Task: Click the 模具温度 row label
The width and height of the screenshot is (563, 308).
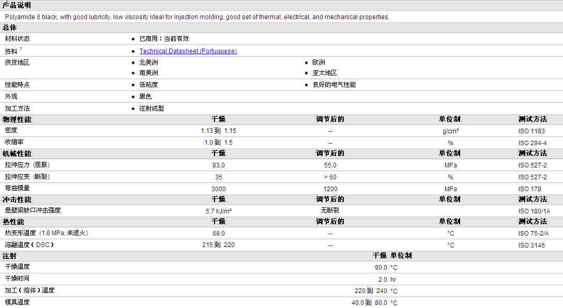Action: 17,302
